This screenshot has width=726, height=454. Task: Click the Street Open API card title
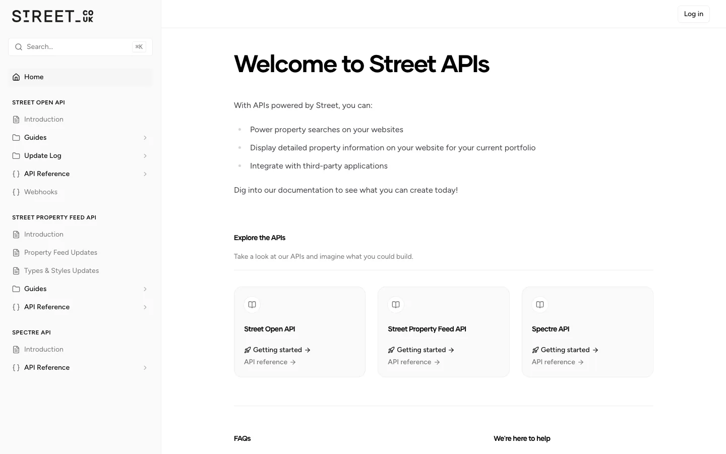(x=270, y=329)
